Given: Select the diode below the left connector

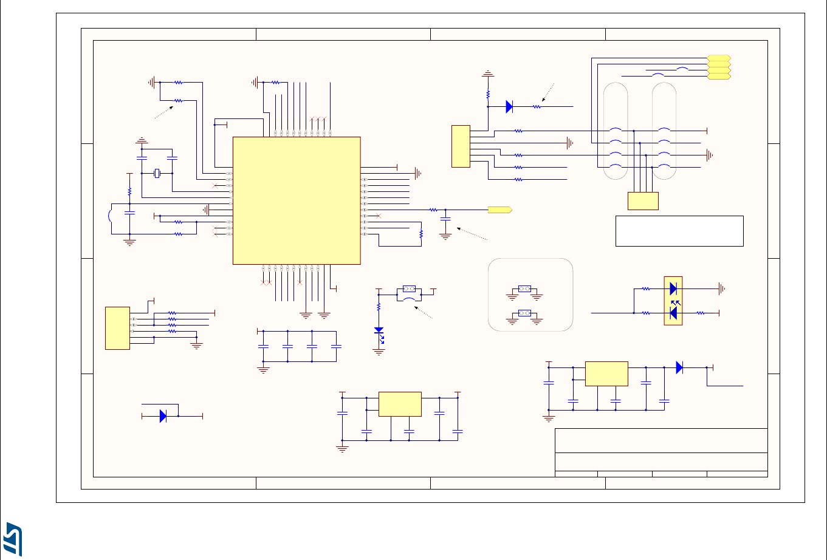Looking at the screenshot, I should click(163, 416).
